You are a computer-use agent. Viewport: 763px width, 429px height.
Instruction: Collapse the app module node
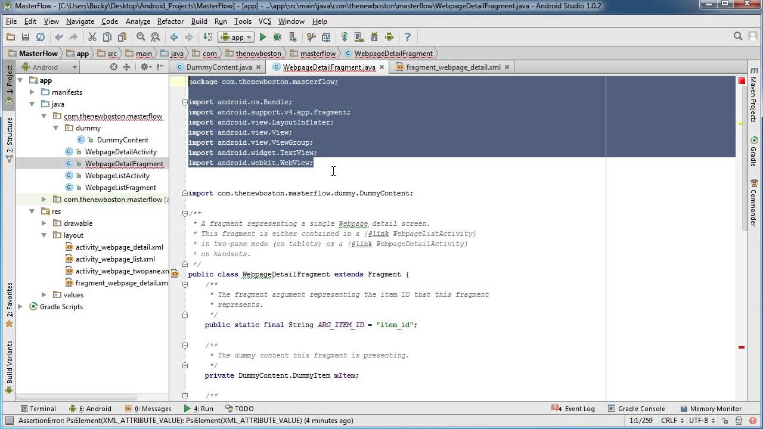pos(20,80)
